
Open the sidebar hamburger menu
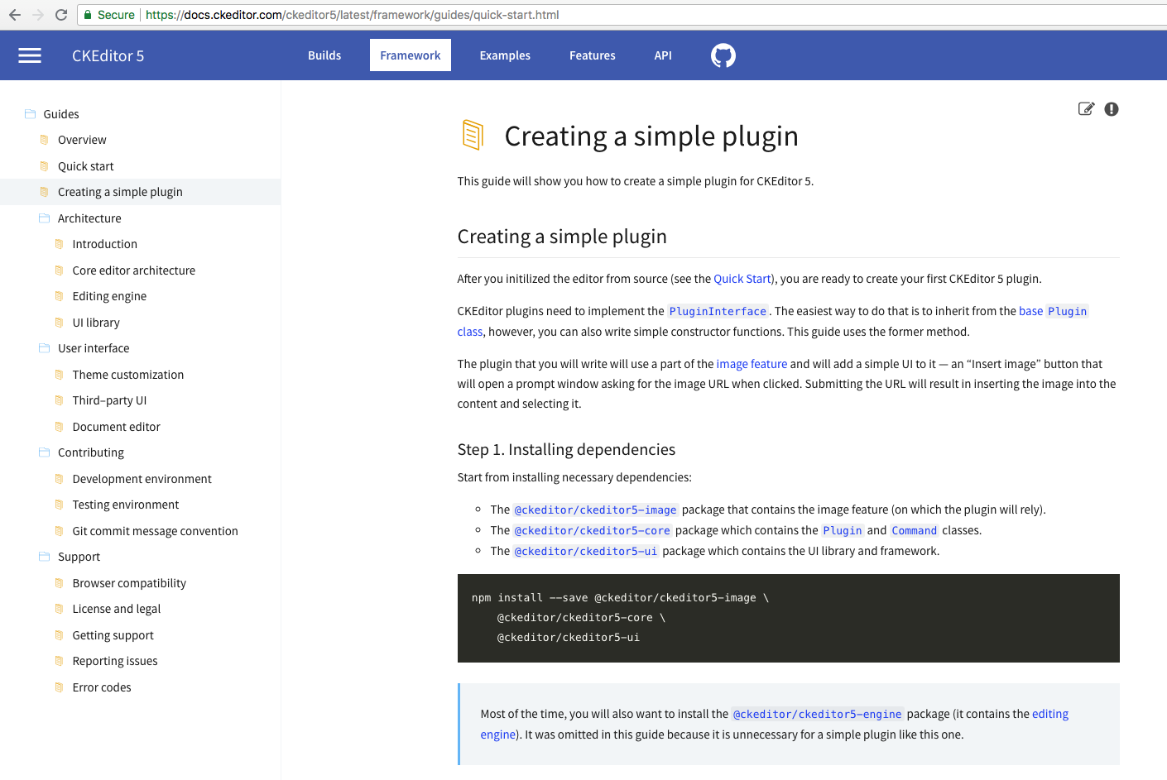pyautogui.click(x=29, y=55)
